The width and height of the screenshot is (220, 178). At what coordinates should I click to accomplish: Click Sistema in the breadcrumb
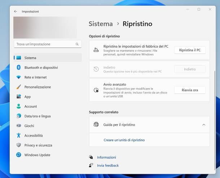tap(101, 24)
